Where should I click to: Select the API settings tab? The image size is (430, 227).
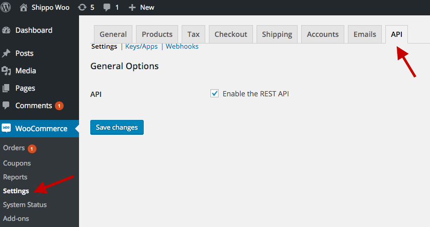click(x=397, y=34)
